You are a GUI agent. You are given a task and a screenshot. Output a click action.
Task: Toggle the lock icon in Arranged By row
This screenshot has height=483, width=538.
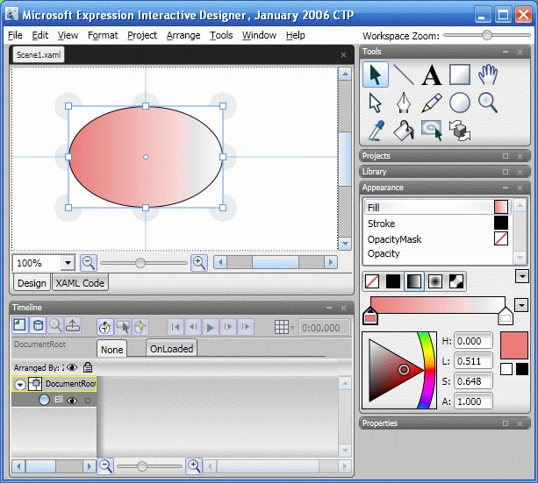pos(88,367)
